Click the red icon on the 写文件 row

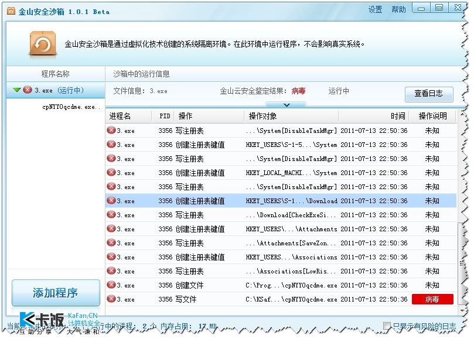coord(111,299)
